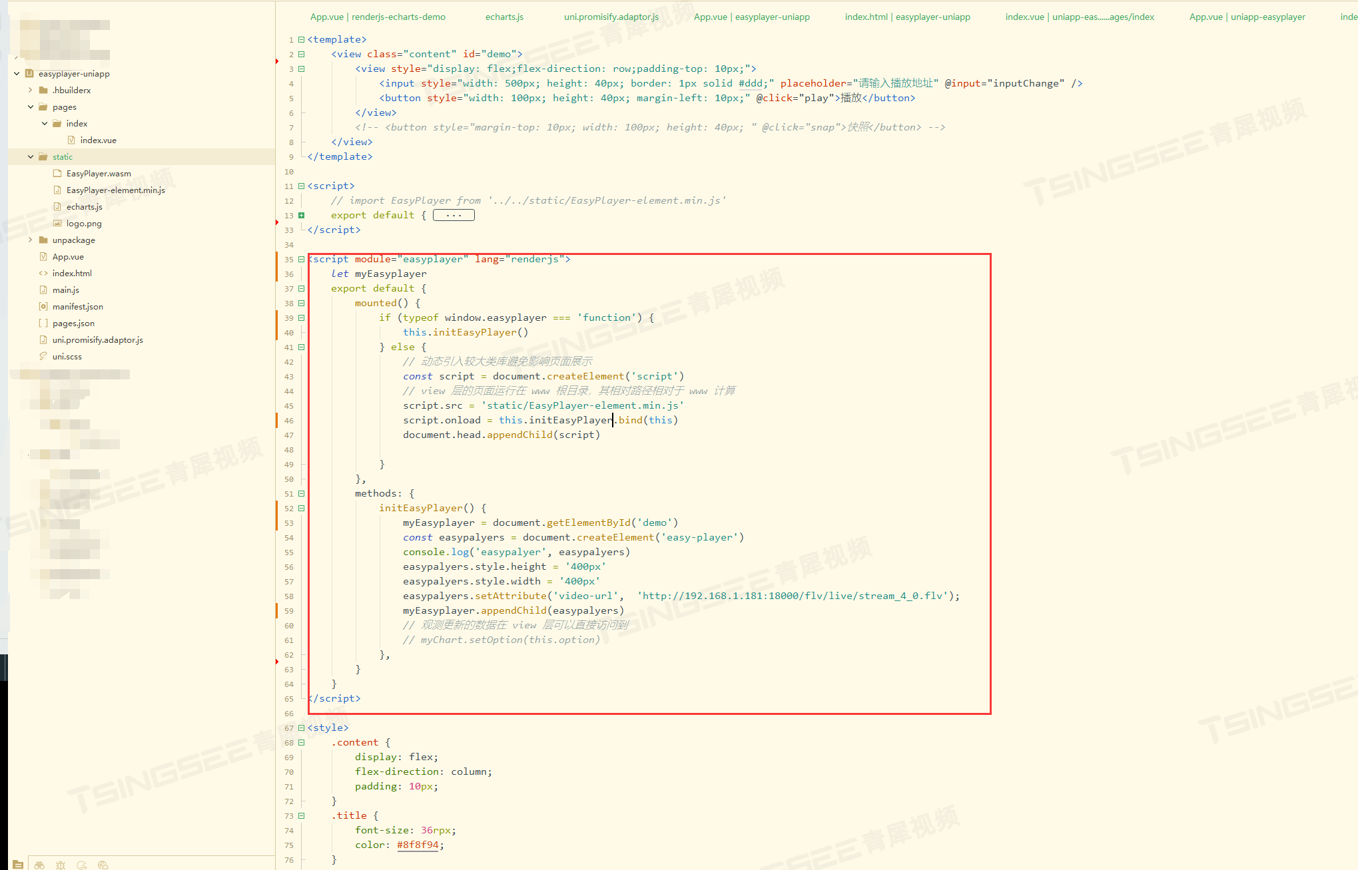Switch to App.vue | renderjs-echarts-demo tab
The height and width of the screenshot is (870, 1358).
coord(378,17)
